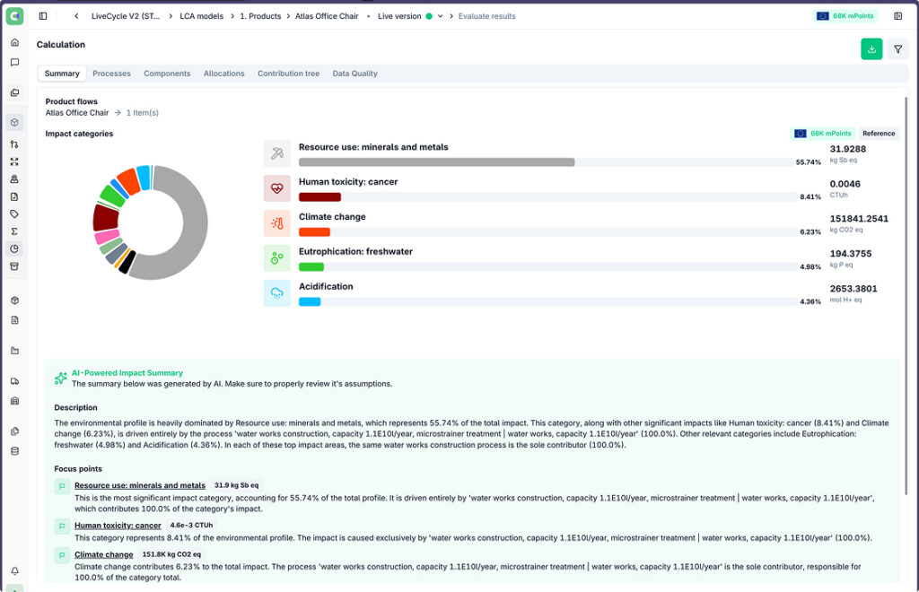Open the copy documents sidebar icon
This screenshot has width=919, height=592.
14,431
